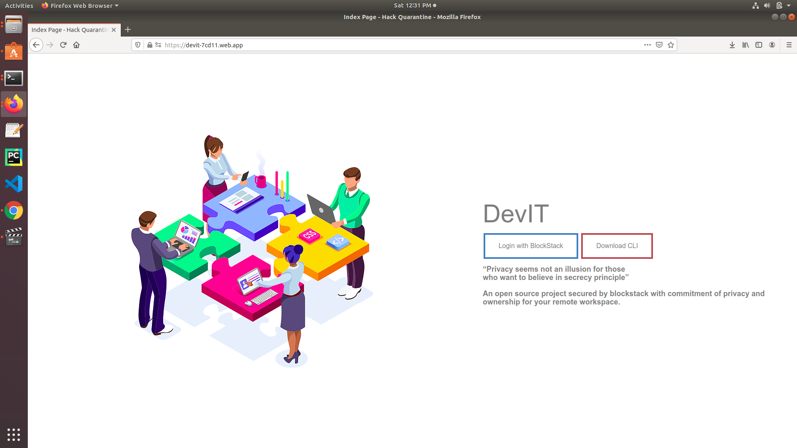797x448 pixels.
Task: Open Visual Studio Code from dock
Action: pyautogui.click(x=14, y=184)
